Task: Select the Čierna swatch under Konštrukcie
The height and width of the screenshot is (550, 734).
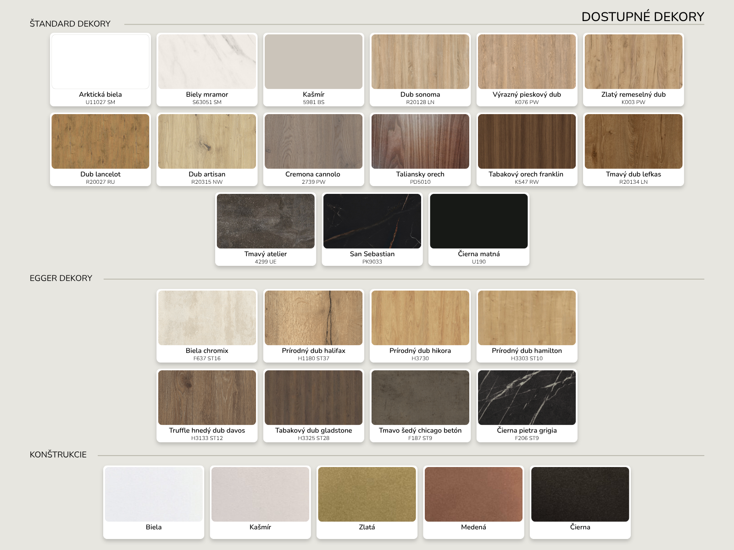Action: pos(580,502)
